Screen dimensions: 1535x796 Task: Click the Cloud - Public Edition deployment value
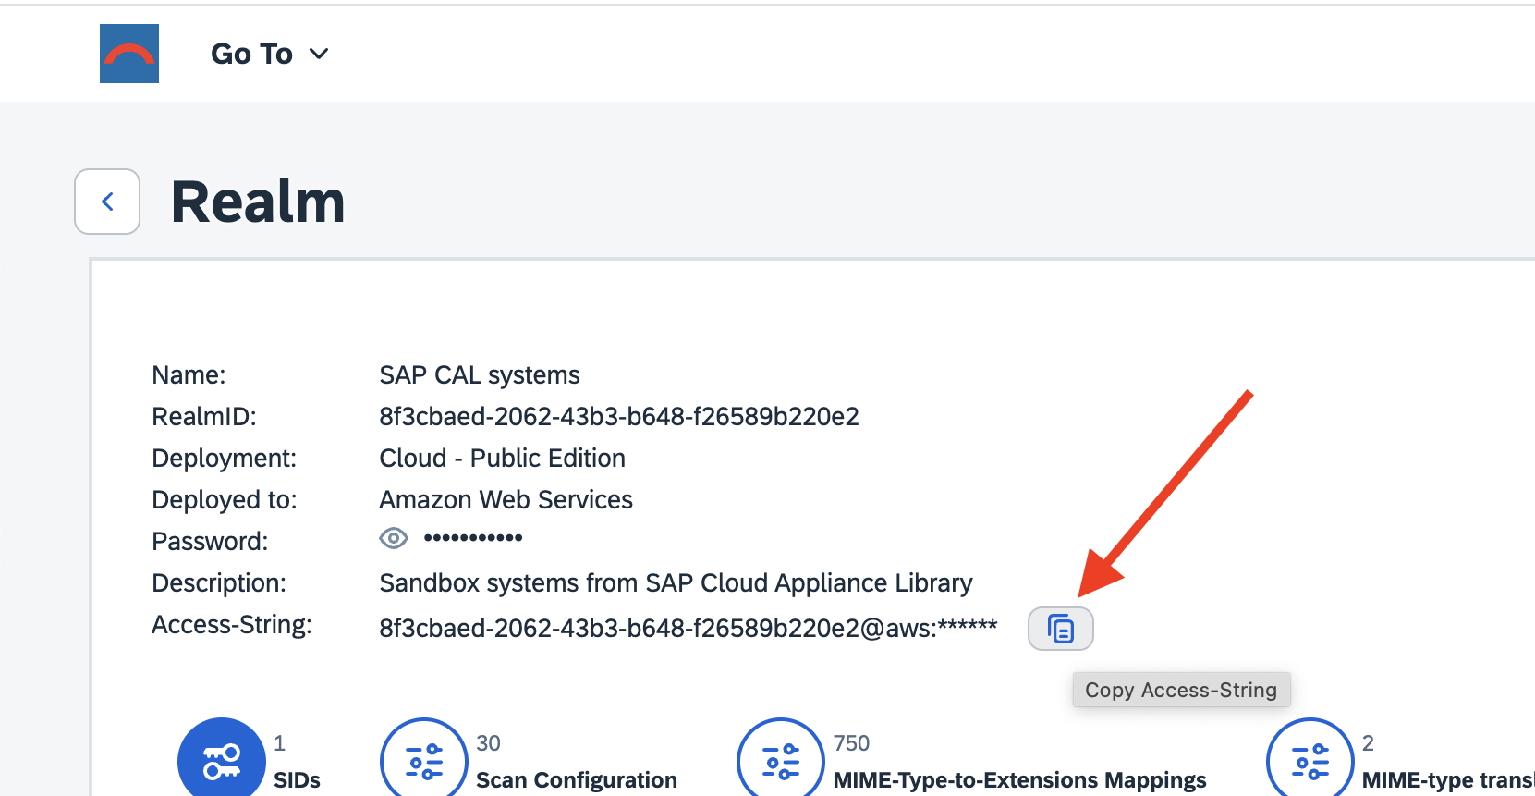(503, 459)
